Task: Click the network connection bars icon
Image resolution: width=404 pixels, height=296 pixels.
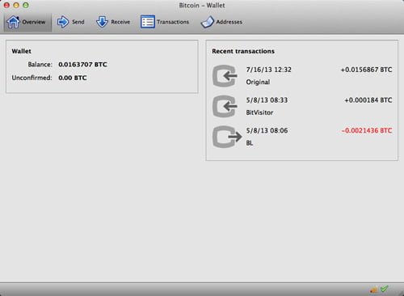Action: [x=373, y=290]
